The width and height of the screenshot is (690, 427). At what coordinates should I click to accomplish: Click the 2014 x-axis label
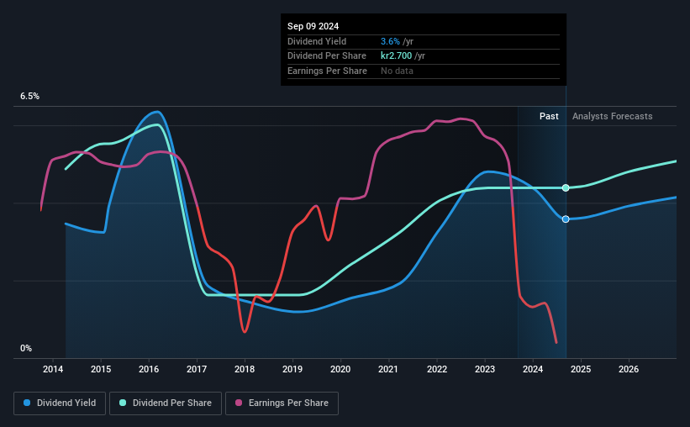[53, 369]
